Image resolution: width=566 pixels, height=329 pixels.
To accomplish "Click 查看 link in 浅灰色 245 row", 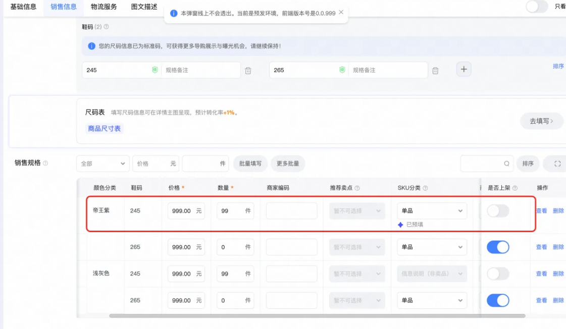I will tap(541, 274).
